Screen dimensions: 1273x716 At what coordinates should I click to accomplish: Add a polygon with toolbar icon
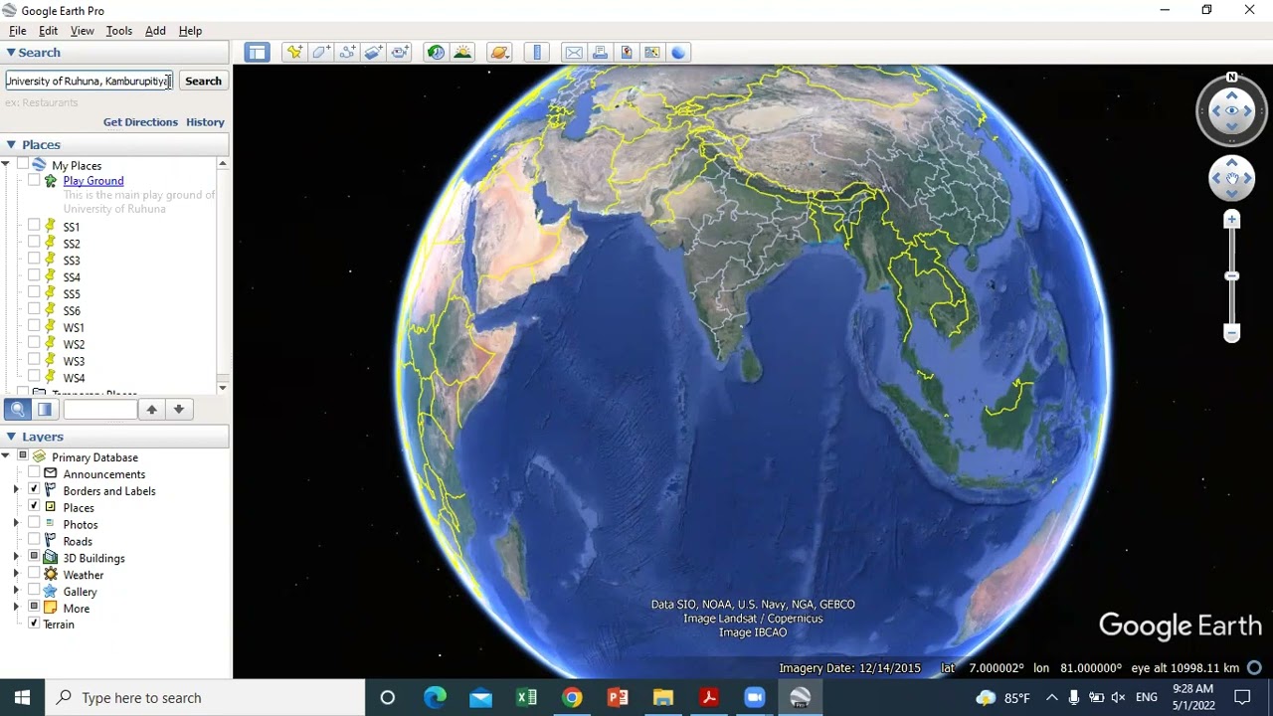pos(321,53)
